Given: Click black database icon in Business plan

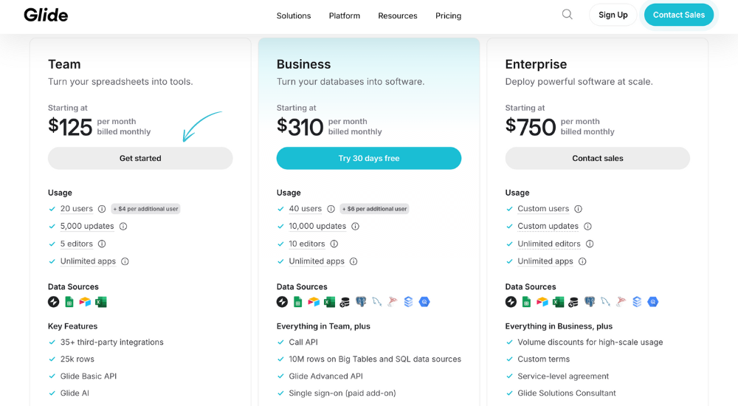Looking at the screenshot, I should 345,302.
